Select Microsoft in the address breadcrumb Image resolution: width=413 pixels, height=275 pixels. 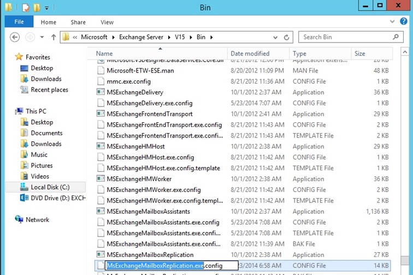tap(94, 37)
